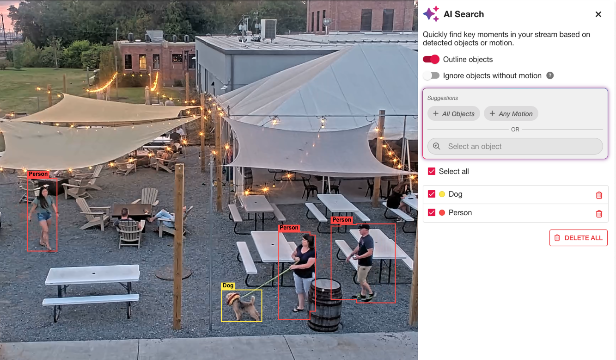This screenshot has width=616, height=360.
Task: Add the Any Motion suggestion
Action: tap(511, 114)
